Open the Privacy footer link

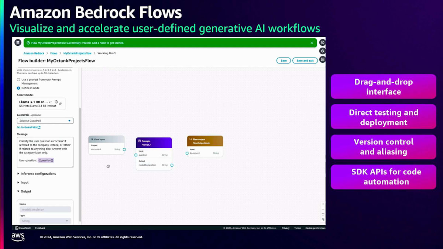pos(286,228)
